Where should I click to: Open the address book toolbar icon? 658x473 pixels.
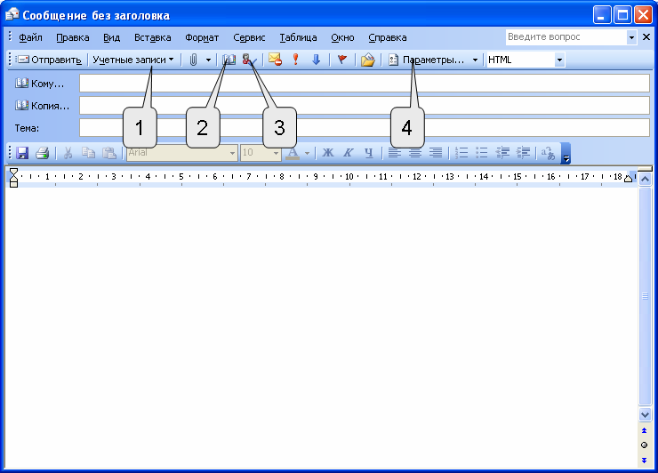point(229,60)
